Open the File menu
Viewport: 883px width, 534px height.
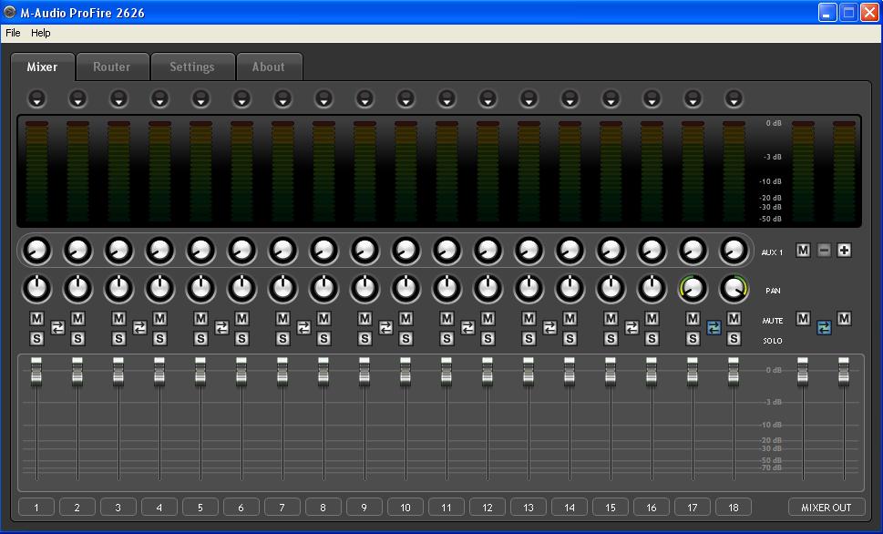pos(13,33)
